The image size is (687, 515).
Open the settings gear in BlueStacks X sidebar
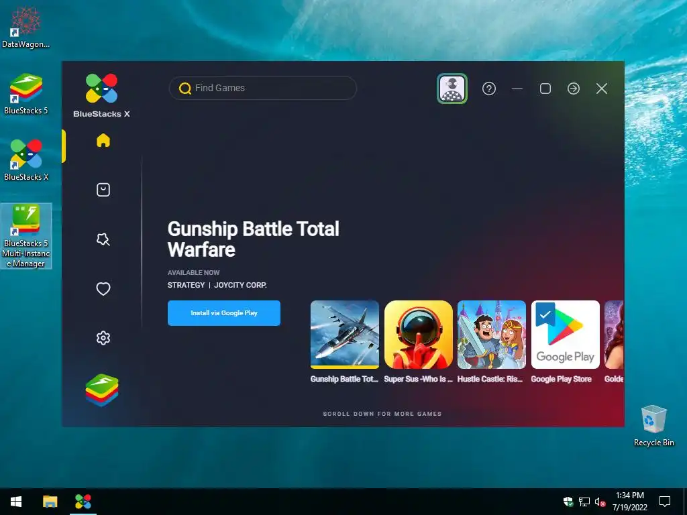click(x=103, y=338)
